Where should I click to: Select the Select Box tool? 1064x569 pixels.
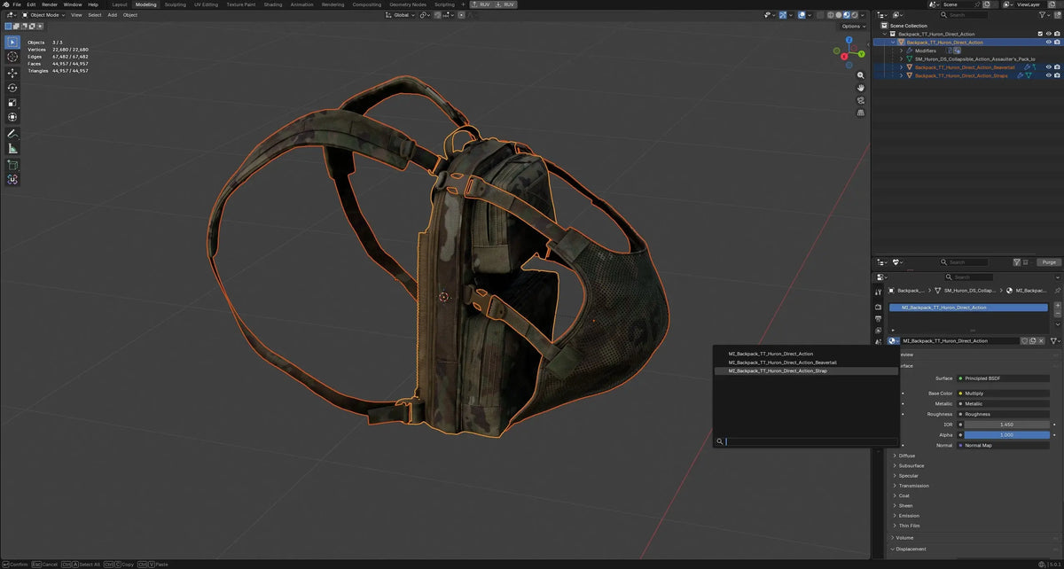(12, 43)
